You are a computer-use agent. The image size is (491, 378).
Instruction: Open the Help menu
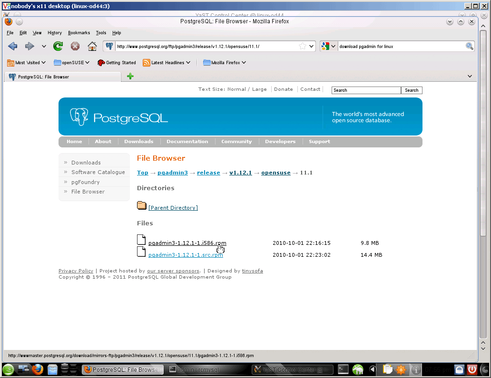tap(117, 32)
